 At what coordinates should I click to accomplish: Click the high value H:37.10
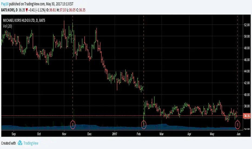61,10
